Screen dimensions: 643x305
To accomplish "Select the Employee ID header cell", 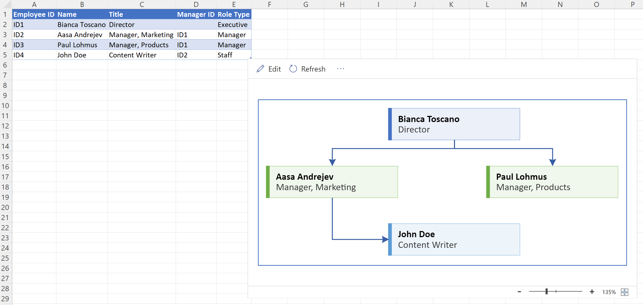I will coord(34,14).
